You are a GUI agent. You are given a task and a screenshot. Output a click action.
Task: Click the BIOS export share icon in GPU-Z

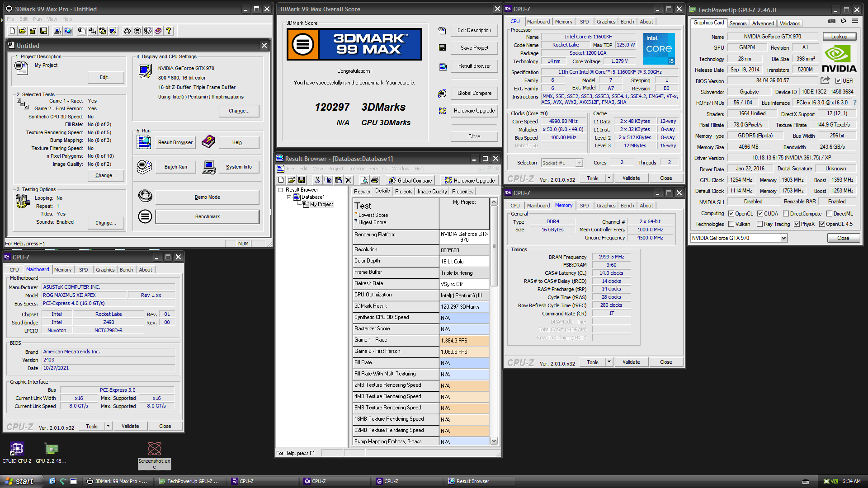tap(825, 80)
